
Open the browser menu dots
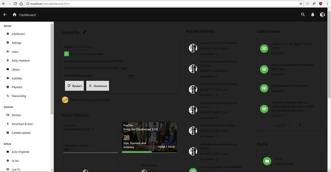pos(327,4)
